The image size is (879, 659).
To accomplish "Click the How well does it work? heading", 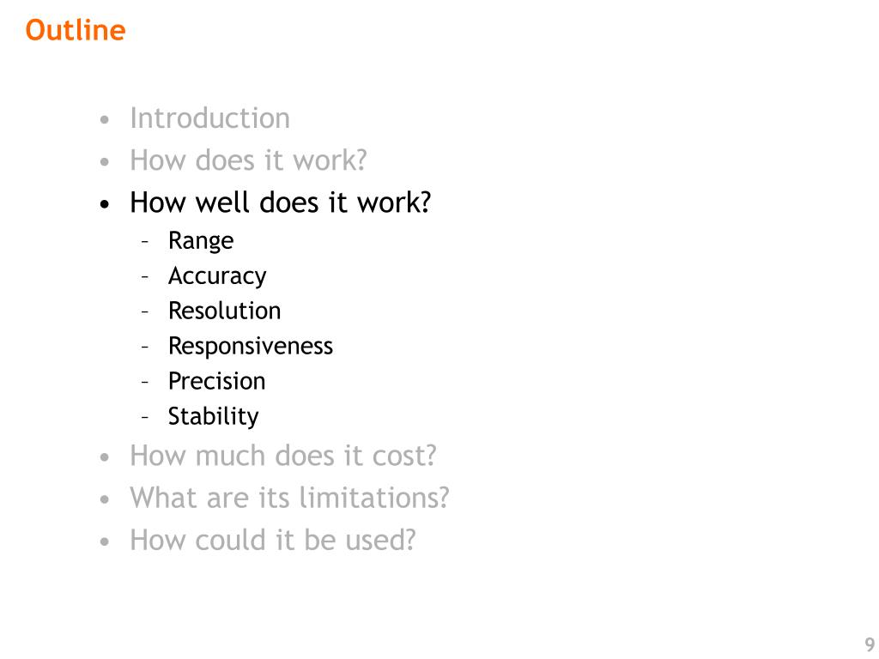I will 281,203.
